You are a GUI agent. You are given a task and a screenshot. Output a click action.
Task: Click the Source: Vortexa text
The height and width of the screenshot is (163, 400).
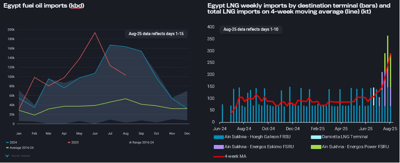[x=21, y=156]
